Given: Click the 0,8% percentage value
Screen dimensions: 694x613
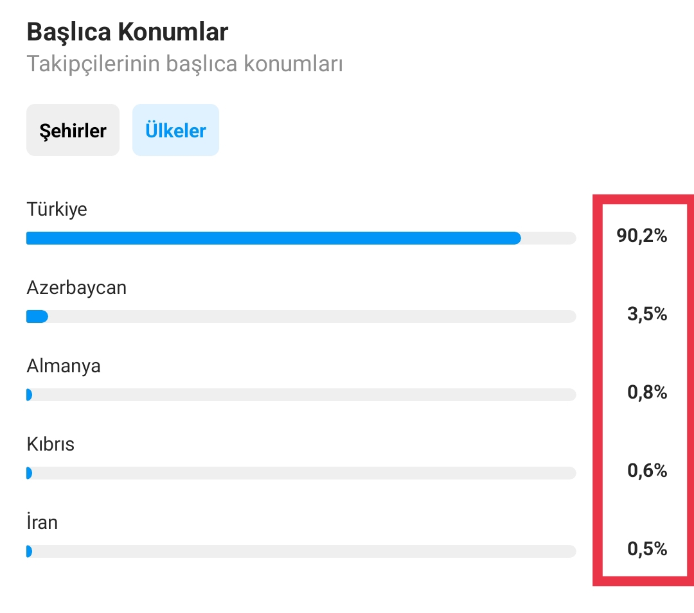Looking at the screenshot, I should [647, 392].
